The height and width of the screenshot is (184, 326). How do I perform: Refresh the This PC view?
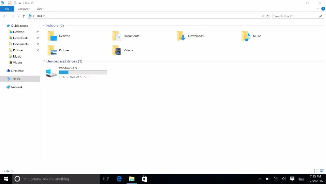pyautogui.click(x=268, y=16)
